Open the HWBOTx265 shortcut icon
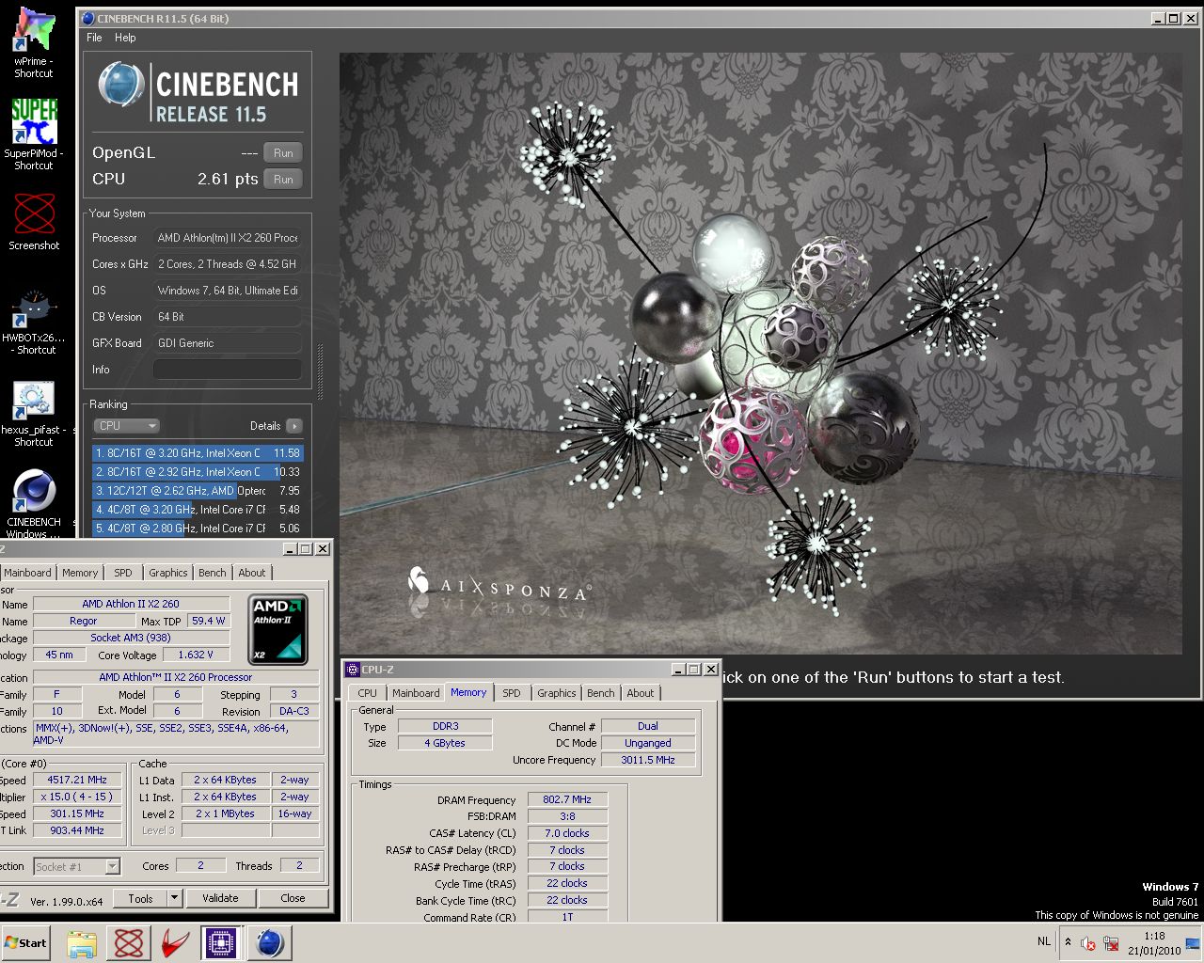The height and width of the screenshot is (963, 1204). pos(34,322)
